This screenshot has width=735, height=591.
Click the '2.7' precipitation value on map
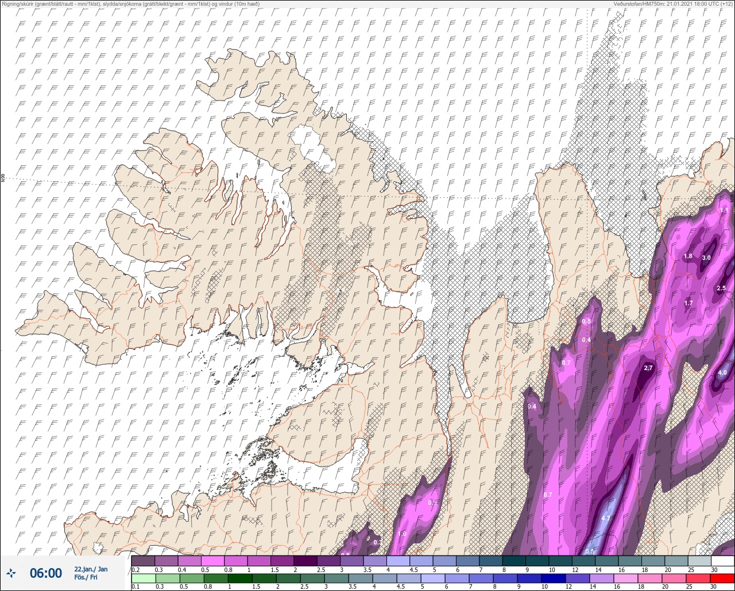click(x=648, y=368)
